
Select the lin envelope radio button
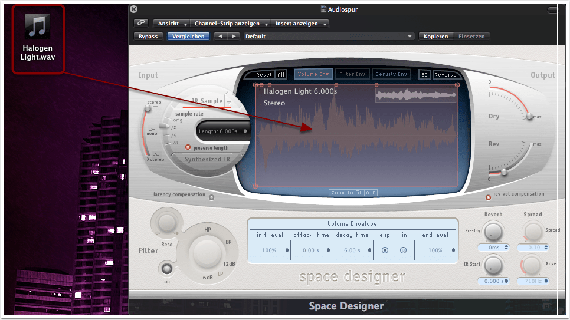click(x=404, y=250)
